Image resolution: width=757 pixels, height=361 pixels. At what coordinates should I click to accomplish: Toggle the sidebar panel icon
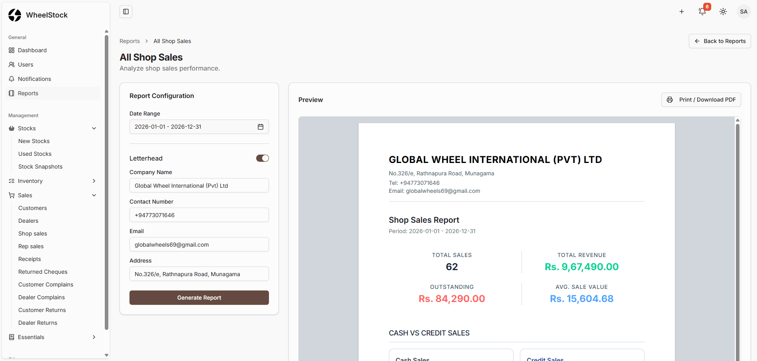pos(126,12)
